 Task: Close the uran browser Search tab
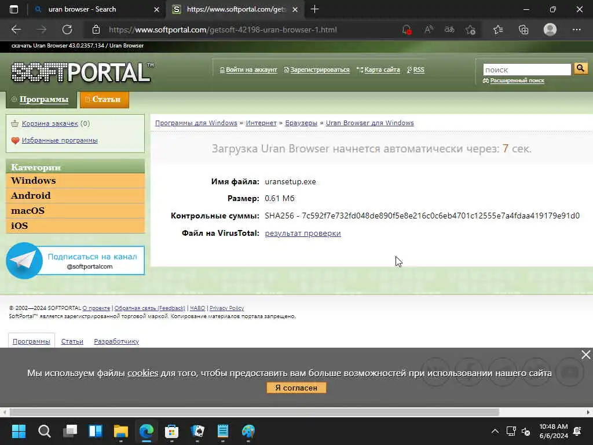tap(156, 9)
